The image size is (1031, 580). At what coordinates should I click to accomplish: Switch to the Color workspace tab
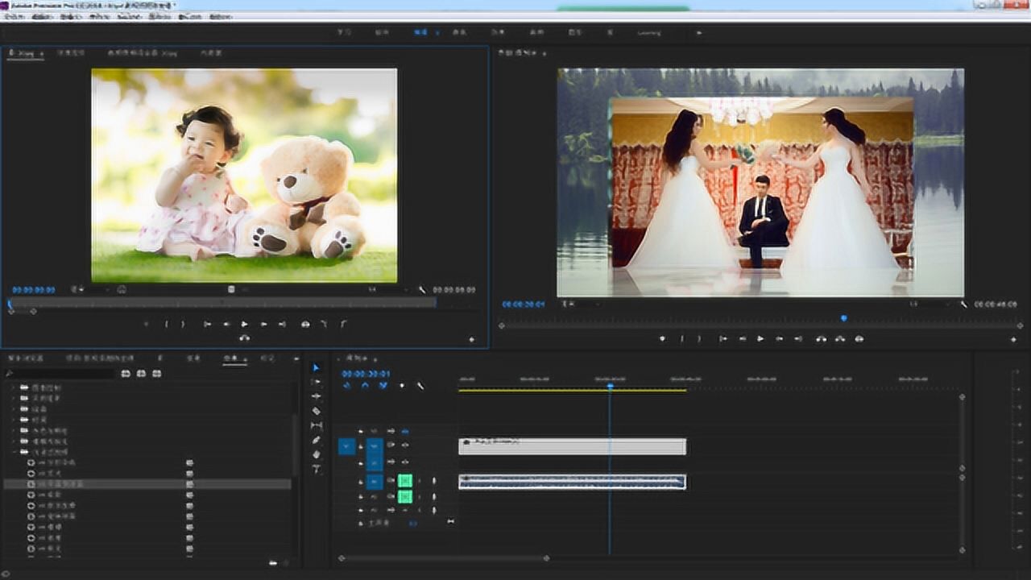click(x=460, y=33)
